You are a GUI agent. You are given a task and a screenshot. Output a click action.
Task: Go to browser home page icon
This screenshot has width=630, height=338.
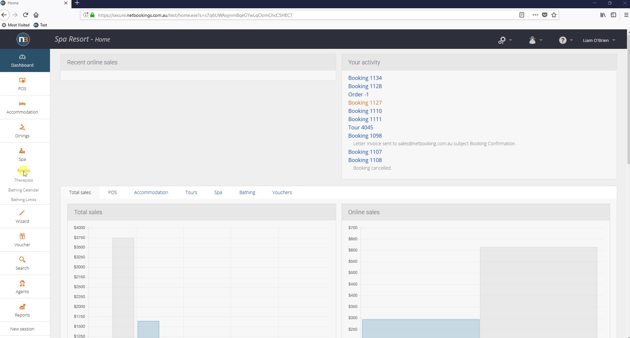(x=36, y=15)
